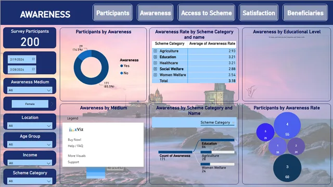Click the Scheme Category decomposition header

215,123
